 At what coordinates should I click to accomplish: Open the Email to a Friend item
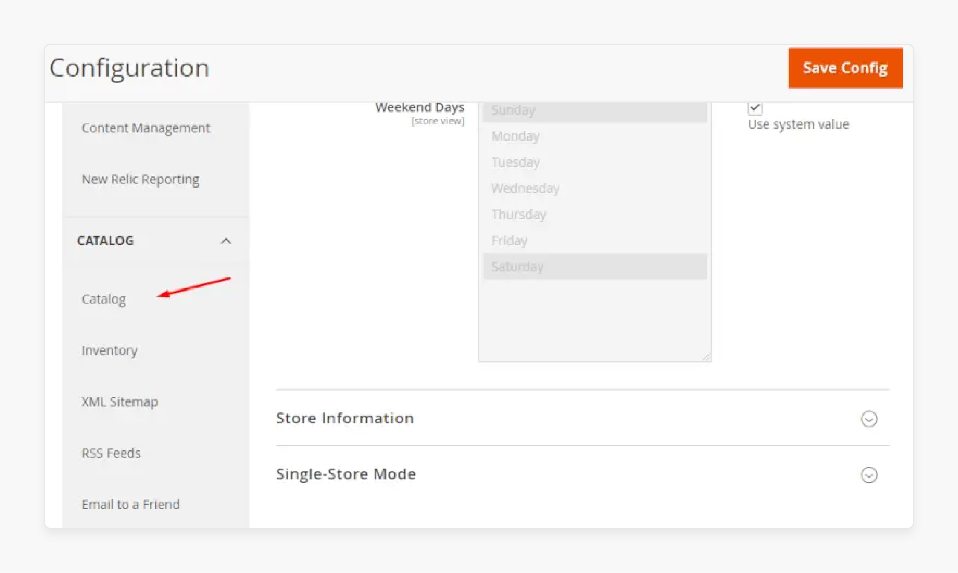(x=131, y=504)
